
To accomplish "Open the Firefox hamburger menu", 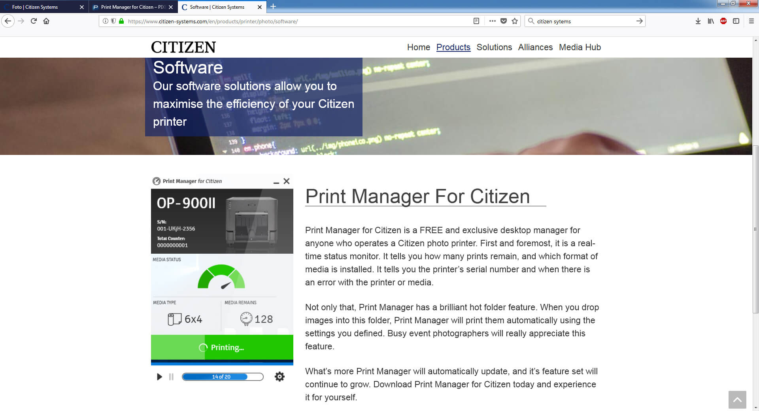I will click(x=751, y=21).
